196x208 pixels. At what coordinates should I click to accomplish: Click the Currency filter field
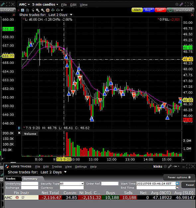point(72,188)
